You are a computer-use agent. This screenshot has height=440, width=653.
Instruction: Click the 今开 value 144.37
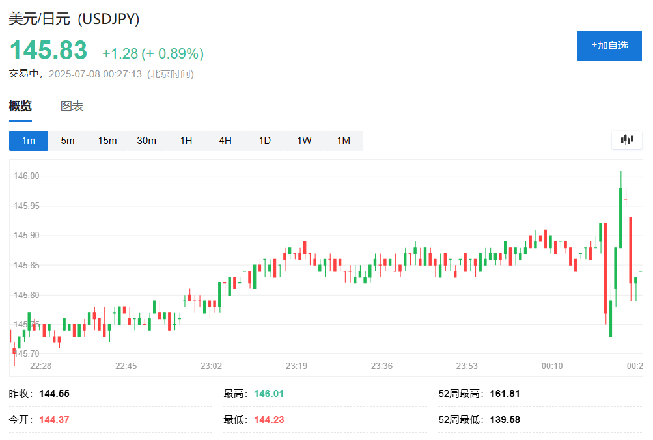click(x=54, y=420)
